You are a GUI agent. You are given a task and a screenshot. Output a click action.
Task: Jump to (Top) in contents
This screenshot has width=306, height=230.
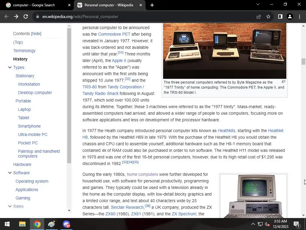tap(18, 42)
